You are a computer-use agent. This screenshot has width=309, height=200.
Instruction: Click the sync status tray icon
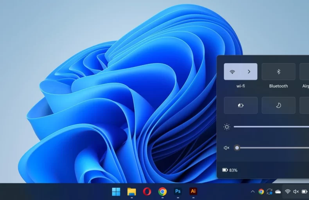point(269,191)
